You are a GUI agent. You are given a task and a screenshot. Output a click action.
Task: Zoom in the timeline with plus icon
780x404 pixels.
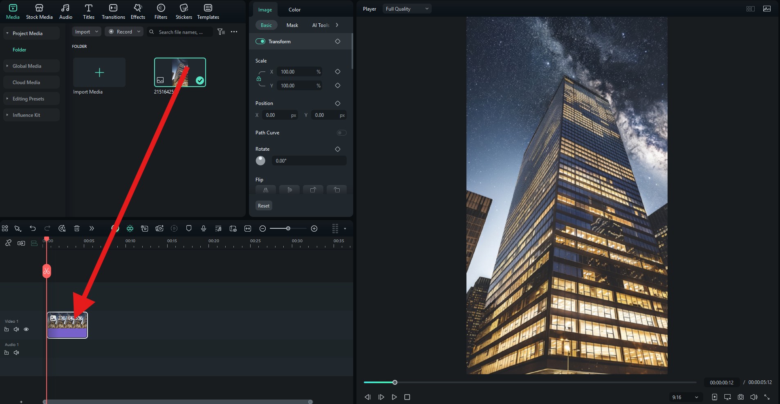tap(314, 228)
